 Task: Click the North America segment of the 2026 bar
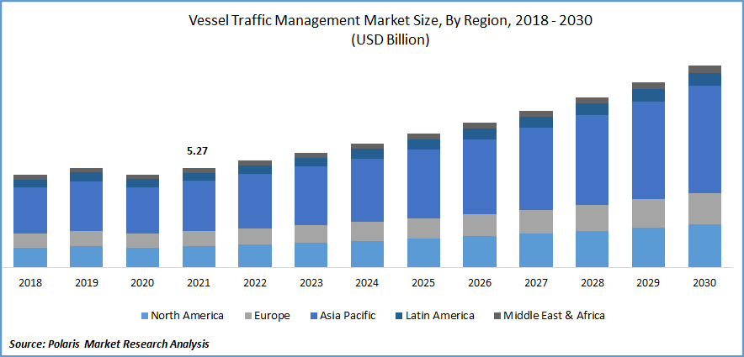tap(480, 252)
